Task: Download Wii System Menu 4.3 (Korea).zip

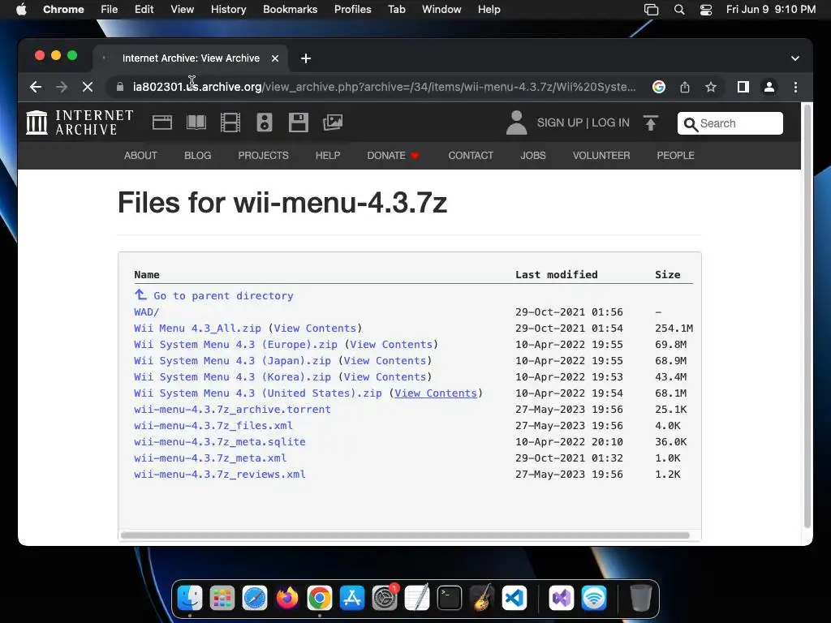Action: 232,376
